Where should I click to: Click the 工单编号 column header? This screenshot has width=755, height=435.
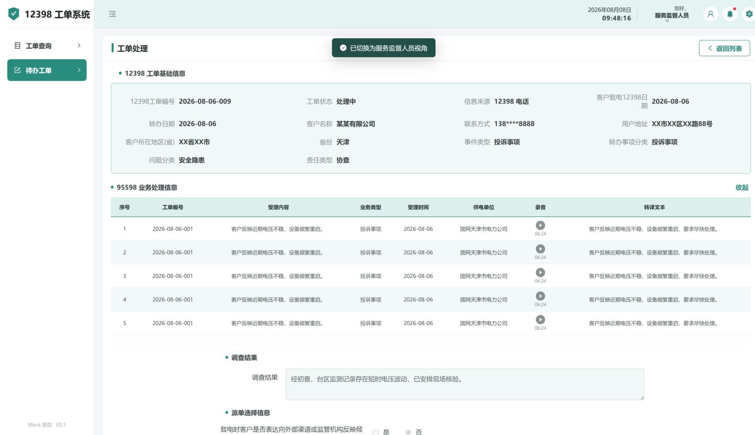173,207
